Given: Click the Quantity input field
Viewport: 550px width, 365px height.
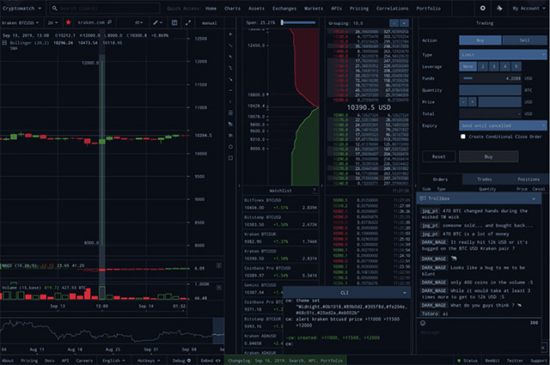Looking at the screenshot, I should pyautogui.click(x=490, y=90).
